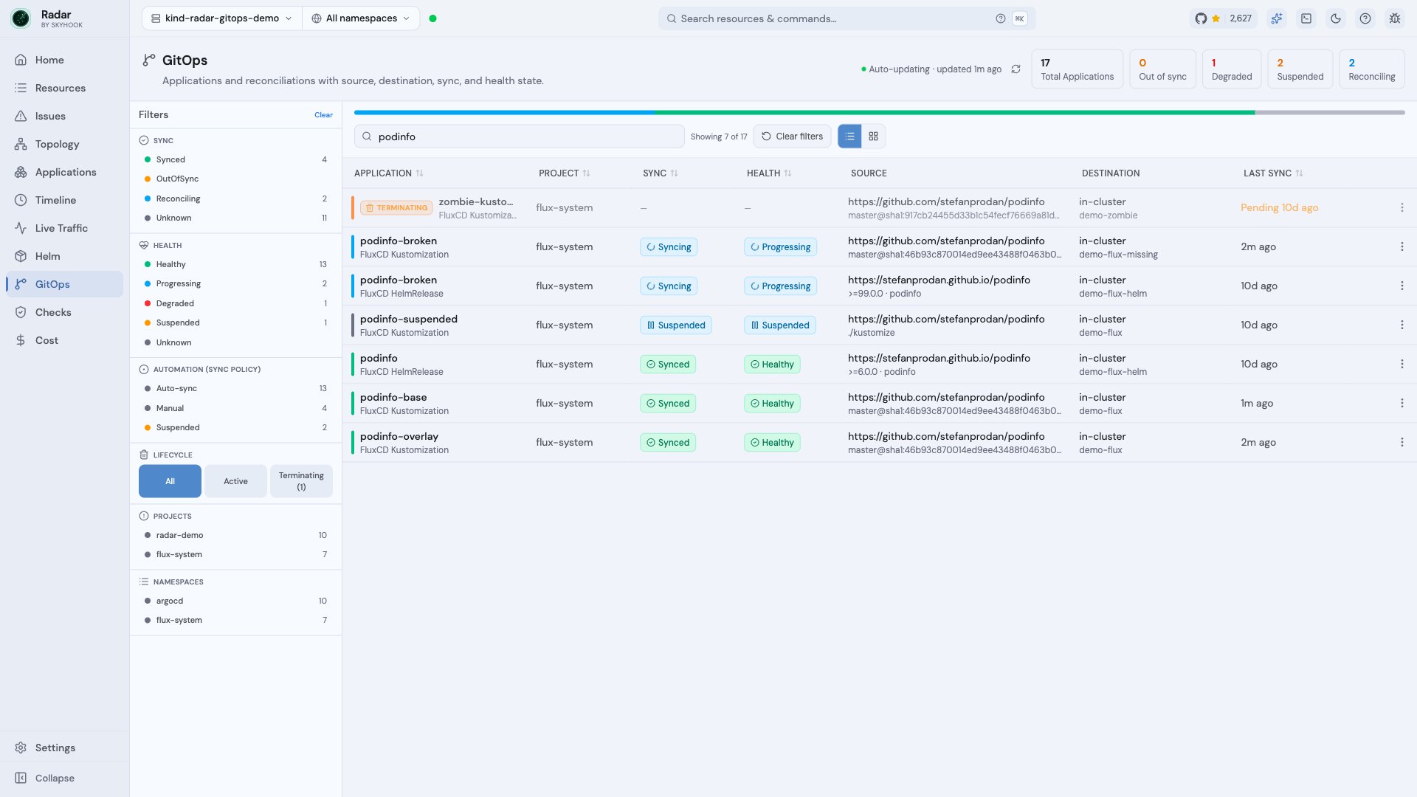Open All namespaces dropdown
The height and width of the screenshot is (797, 1417).
(361, 18)
